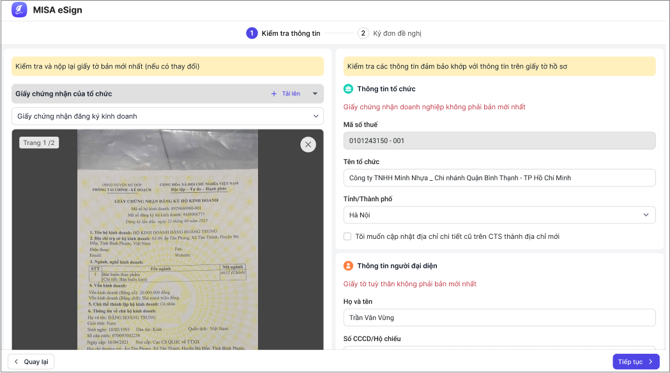Image resolution: width=670 pixels, height=373 pixels.
Task: Click the orange representative person icon
Action: click(348, 266)
